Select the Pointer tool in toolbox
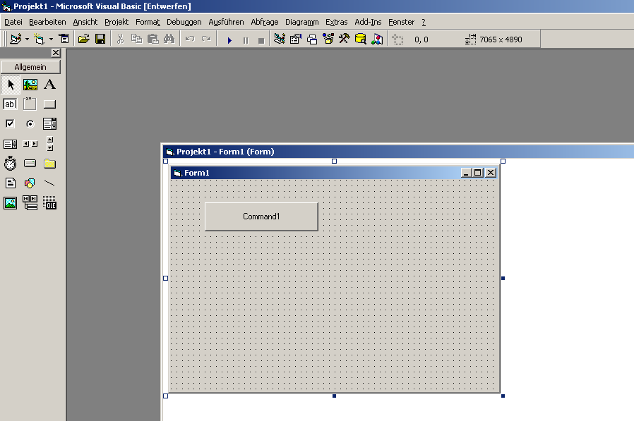 point(11,85)
